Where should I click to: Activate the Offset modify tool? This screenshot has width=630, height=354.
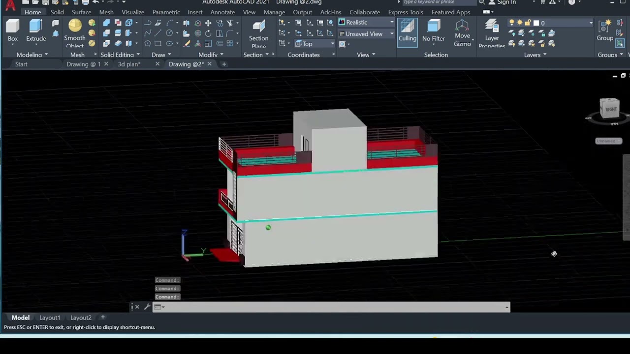pyautogui.click(x=220, y=43)
